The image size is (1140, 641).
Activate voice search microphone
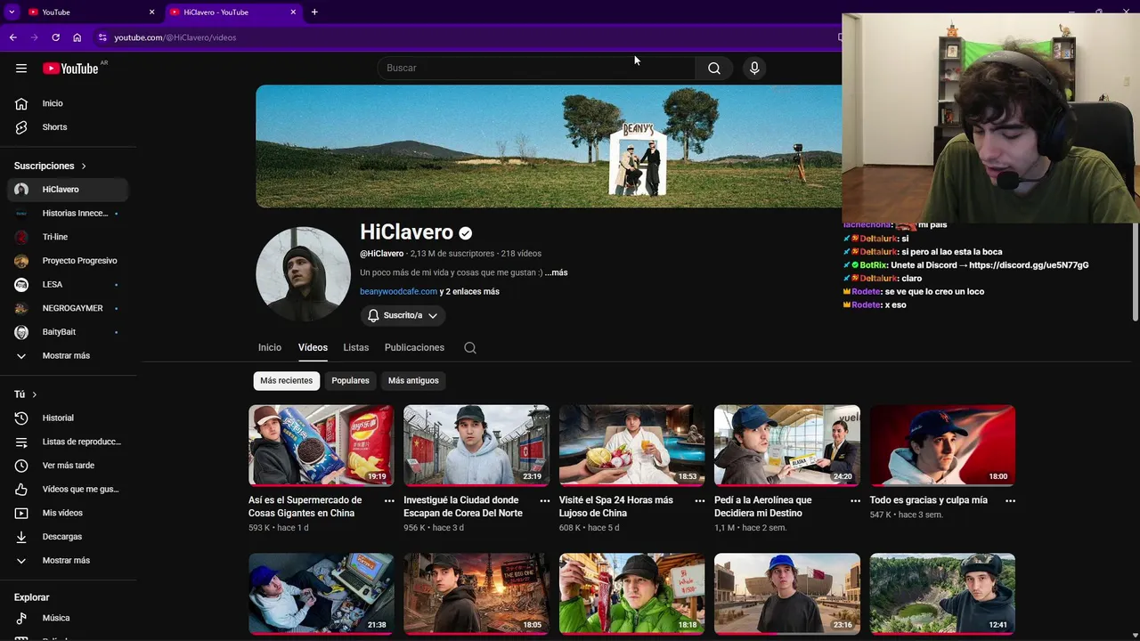(754, 69)
